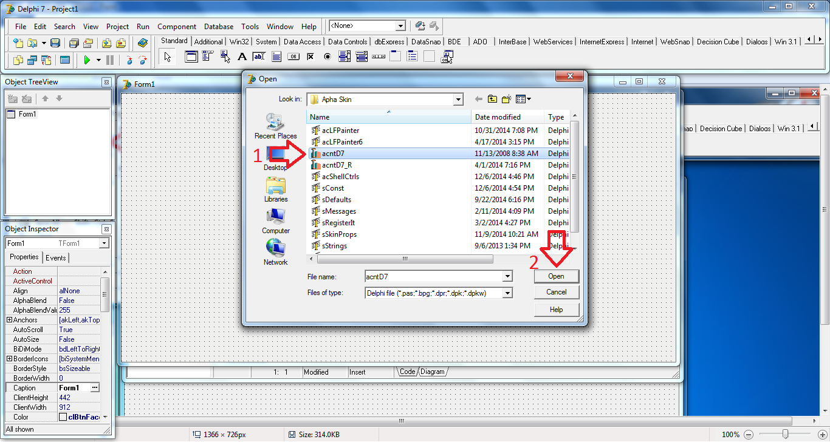Image resolution: width=830 pixels, height=442 pixels.
Task: Select the RadioButton component on the palette
Action: tap(327, 57)
